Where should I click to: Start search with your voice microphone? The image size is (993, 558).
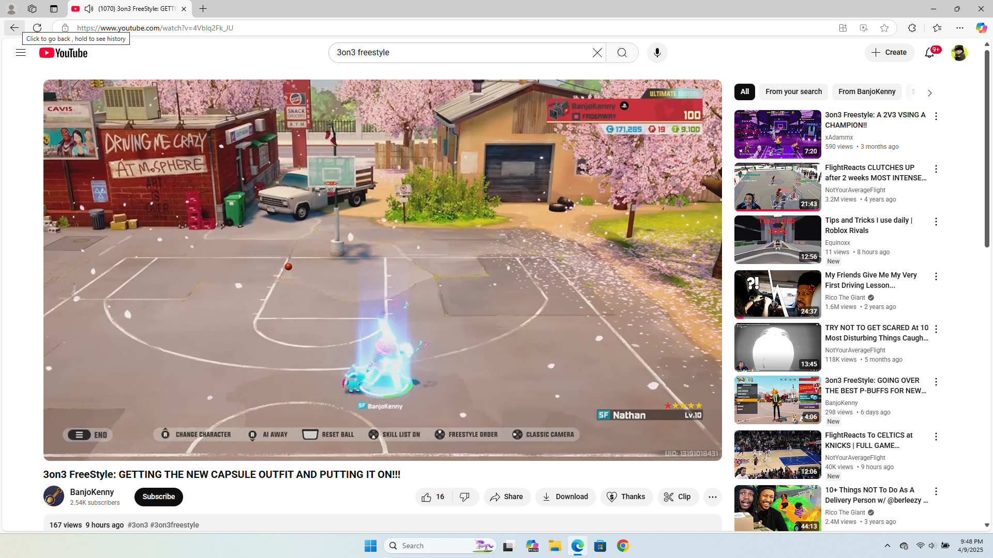[x=657, y=53]
